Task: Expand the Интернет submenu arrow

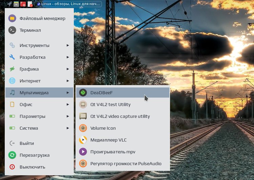Action: pyautogui.click(x=68, y=81)
